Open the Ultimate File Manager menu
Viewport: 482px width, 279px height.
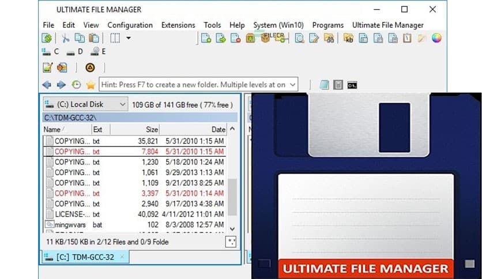(388, 25)
